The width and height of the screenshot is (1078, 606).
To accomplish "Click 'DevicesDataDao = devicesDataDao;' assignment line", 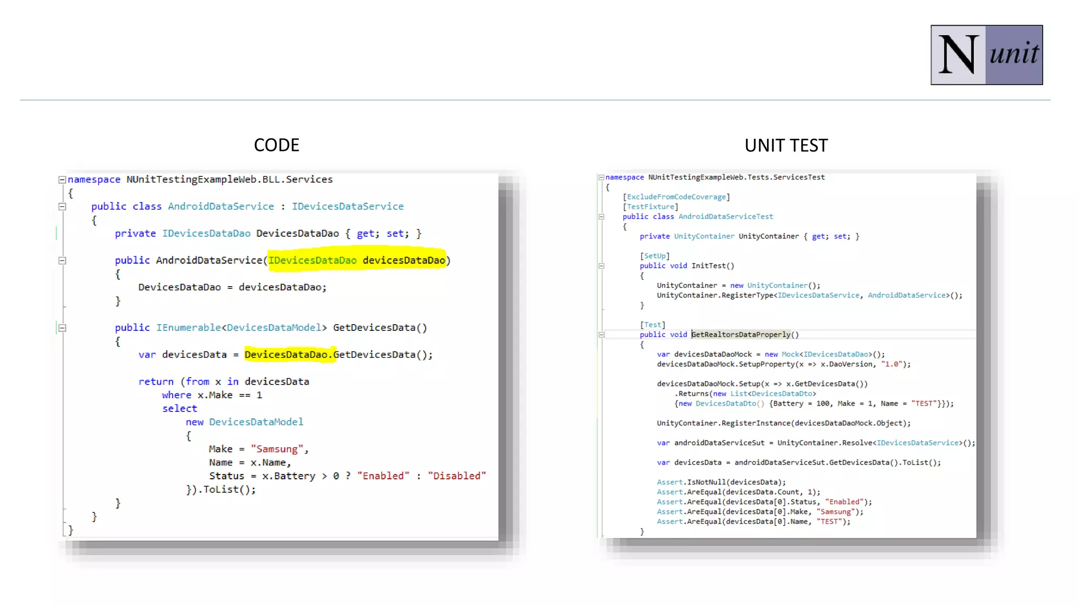I will pos(232,287).
